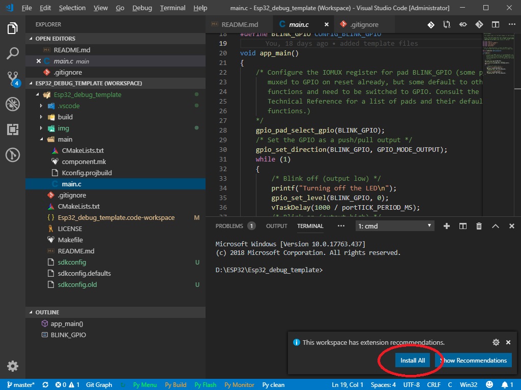This screenshot has height=390, width=521.
Task: Click the Spaces: 4 indentation indicator
Action: pyautogui.click(x=383, y=385)
